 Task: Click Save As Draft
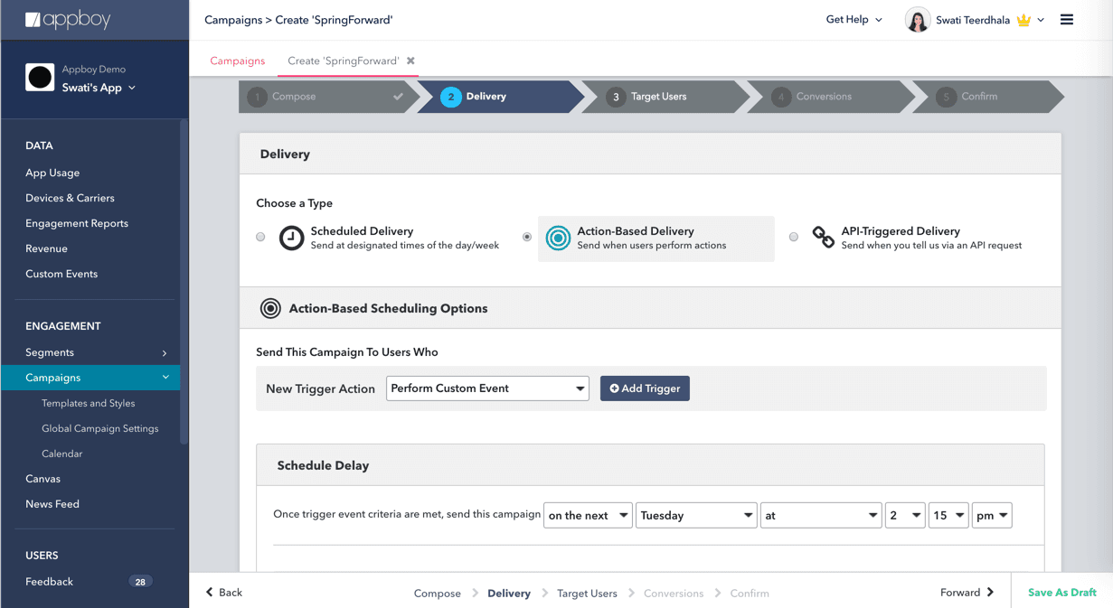coord(1061,593)
